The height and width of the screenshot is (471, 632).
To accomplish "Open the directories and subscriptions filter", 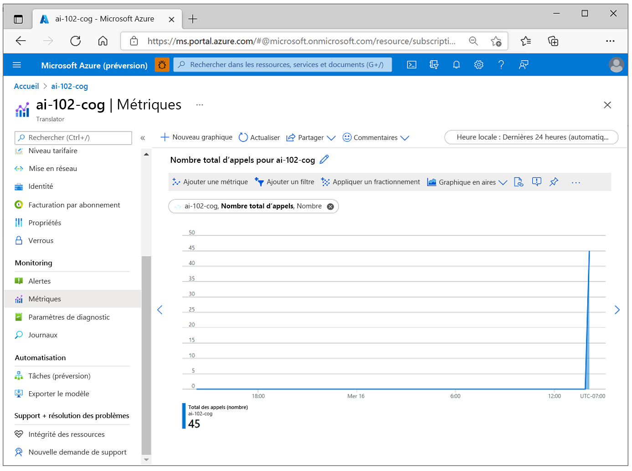I will click(x=434, y=65).
